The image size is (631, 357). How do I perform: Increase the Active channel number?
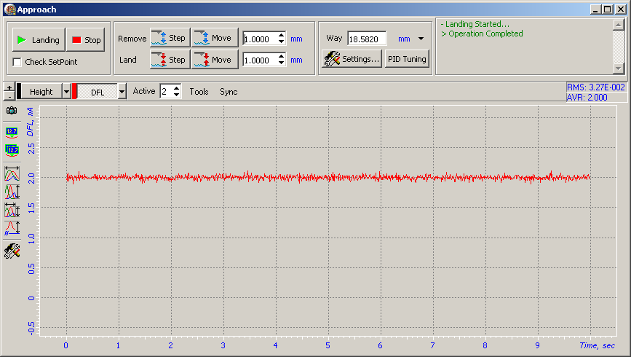coord(177,88)
